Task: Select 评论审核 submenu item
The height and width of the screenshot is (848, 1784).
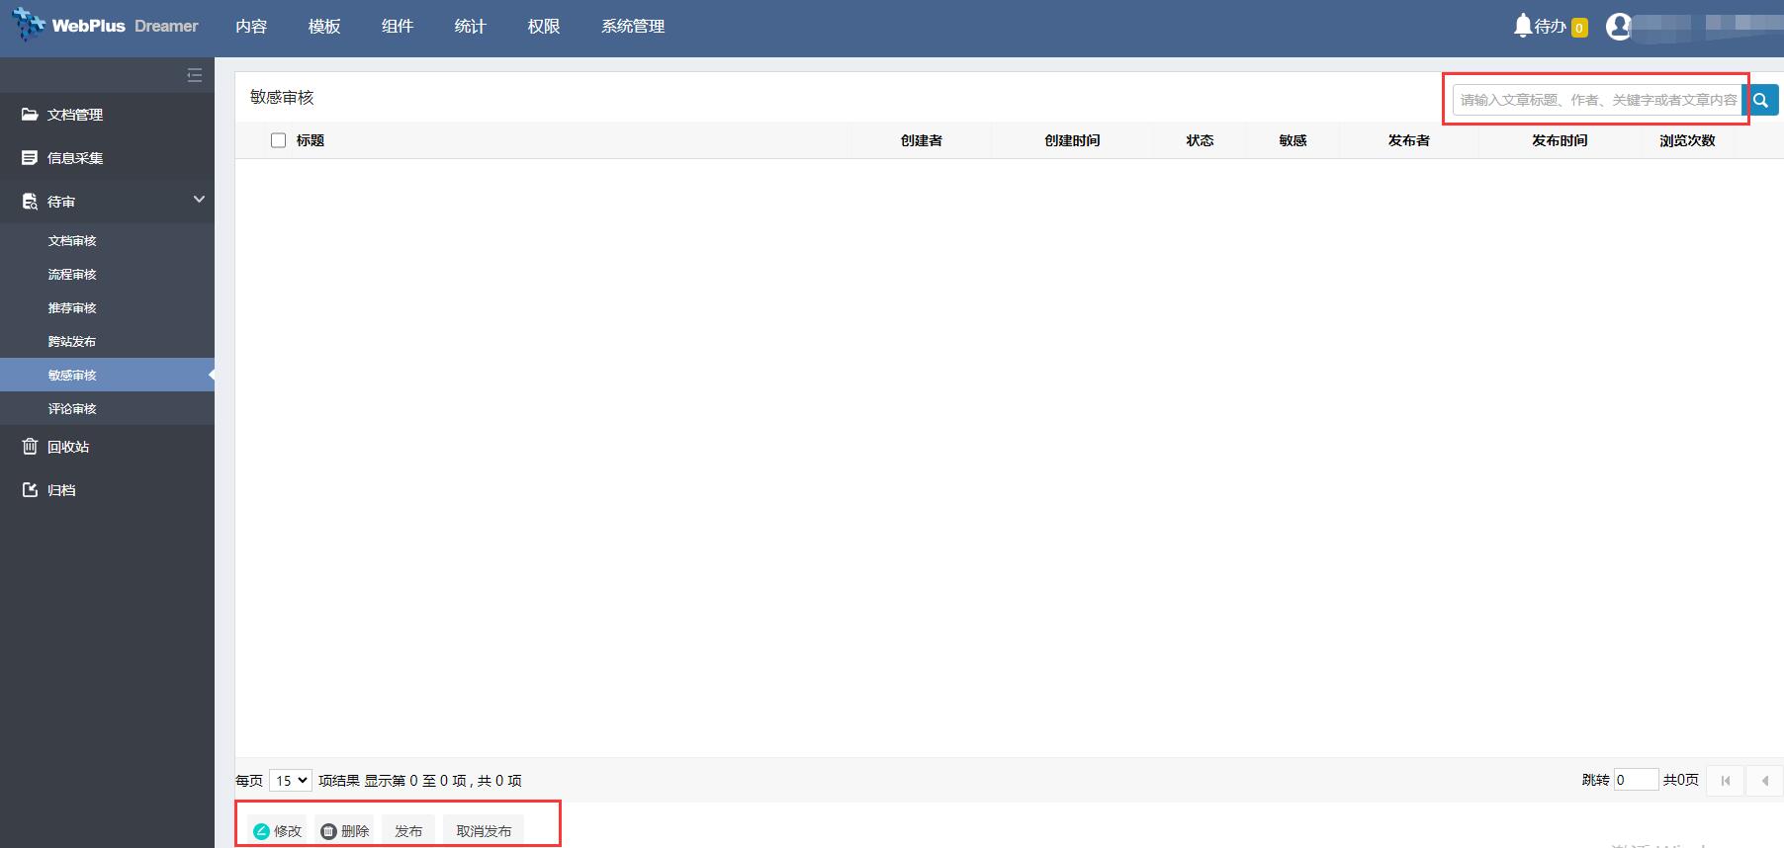Action: pos(107,409)
